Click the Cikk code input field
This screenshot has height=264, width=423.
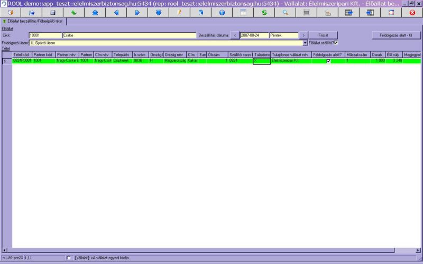[x=45, y=35]
